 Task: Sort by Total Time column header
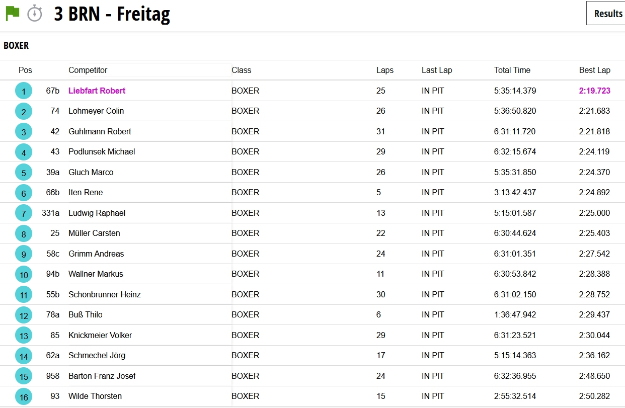click(512, 70)
